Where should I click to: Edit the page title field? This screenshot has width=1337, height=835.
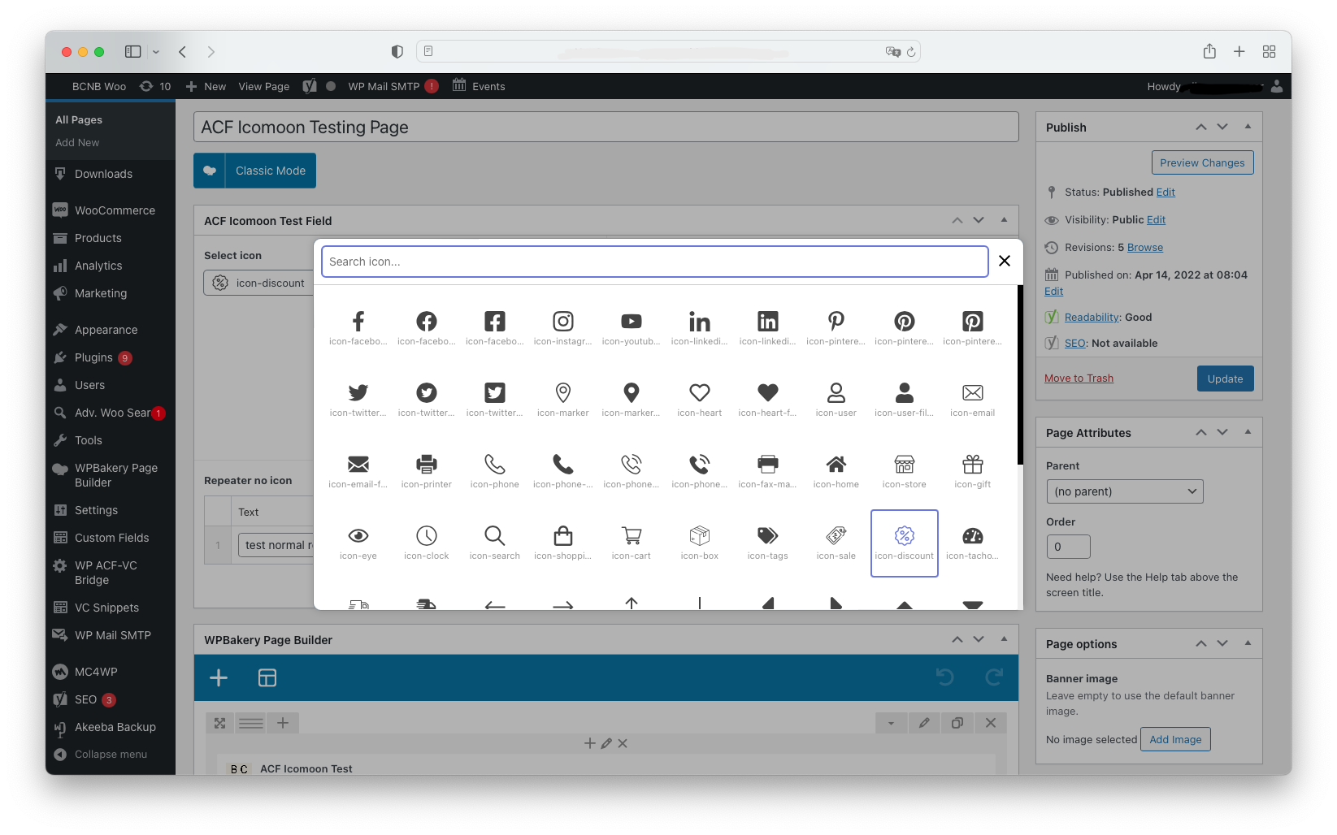tap(606, 127)
